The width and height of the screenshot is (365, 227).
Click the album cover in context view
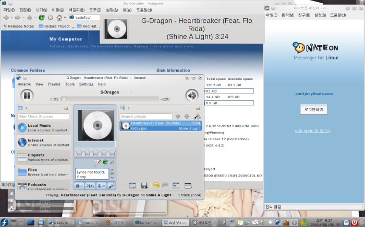tap(96, 125)
